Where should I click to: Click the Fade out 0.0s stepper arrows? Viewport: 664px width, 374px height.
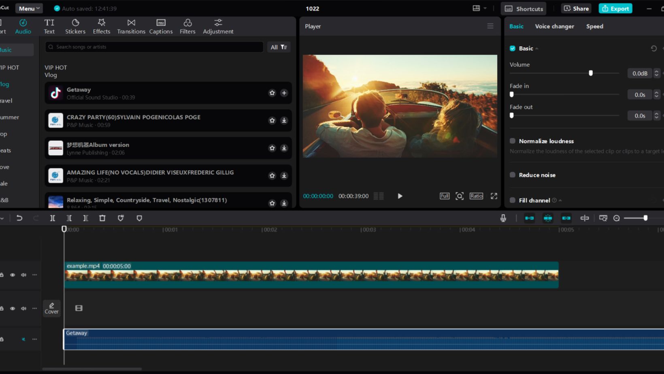[x=657, y=115]
